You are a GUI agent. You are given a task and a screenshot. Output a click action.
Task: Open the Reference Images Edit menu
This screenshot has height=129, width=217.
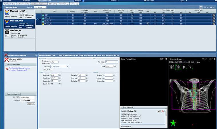[x=211, y=59]
